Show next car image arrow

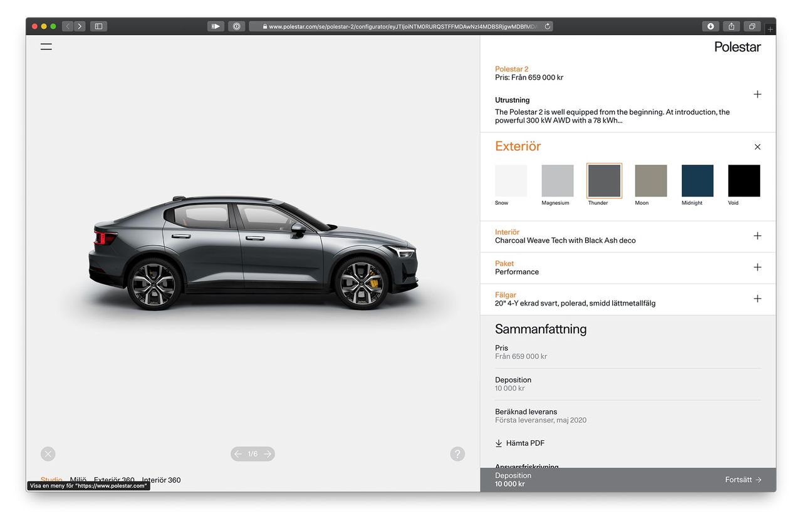(268, 454)
